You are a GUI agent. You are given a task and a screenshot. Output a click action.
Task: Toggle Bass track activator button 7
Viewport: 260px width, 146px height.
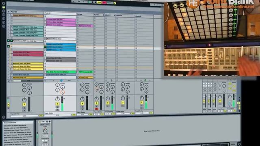(x=123, y=103)
